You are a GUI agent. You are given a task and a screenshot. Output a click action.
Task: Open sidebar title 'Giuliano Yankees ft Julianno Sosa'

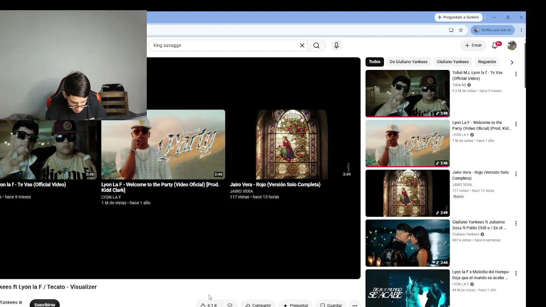point(479,225)
